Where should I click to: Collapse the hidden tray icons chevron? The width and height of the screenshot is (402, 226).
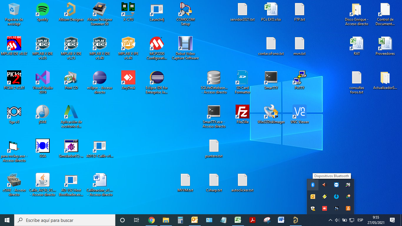click(x=330, y=220)
